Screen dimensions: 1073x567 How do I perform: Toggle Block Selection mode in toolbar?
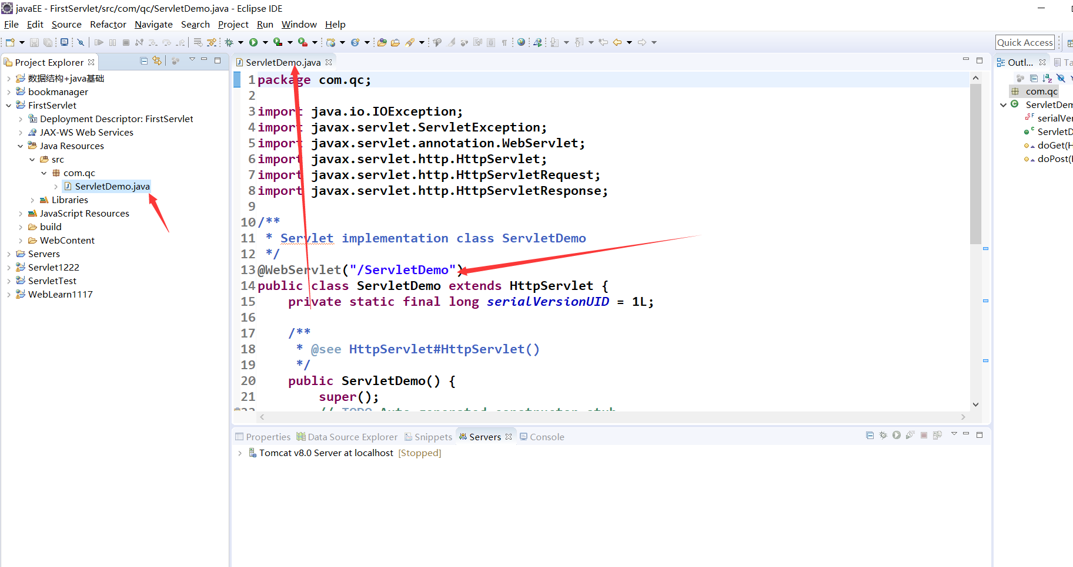point(491,42)
